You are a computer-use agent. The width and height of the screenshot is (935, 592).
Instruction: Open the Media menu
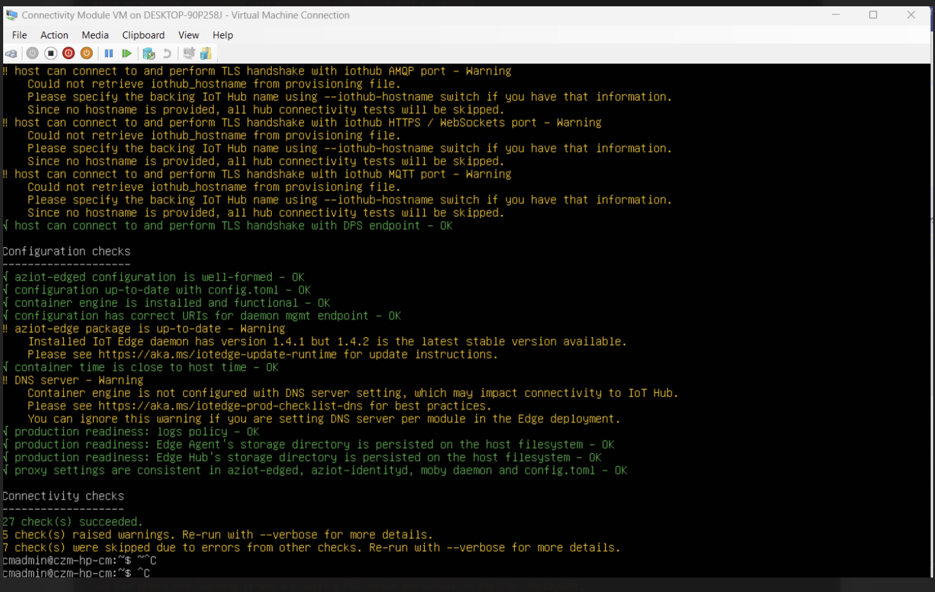point(95,35)
